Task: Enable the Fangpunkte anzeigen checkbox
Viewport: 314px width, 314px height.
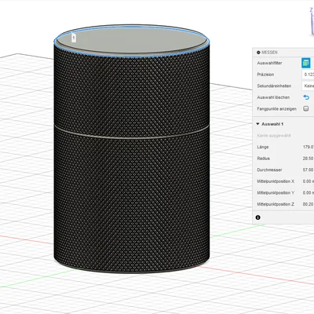Action: click(305, 108)
